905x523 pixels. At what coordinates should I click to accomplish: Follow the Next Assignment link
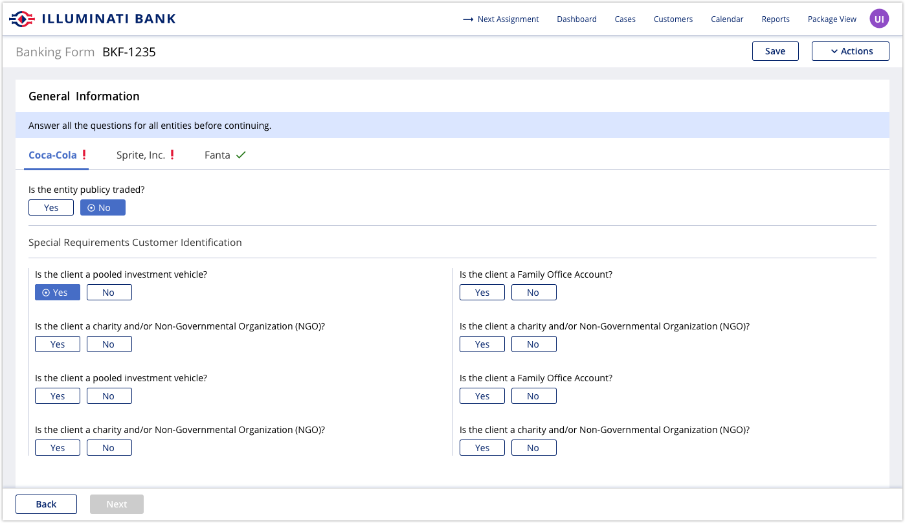pos(508,19)
